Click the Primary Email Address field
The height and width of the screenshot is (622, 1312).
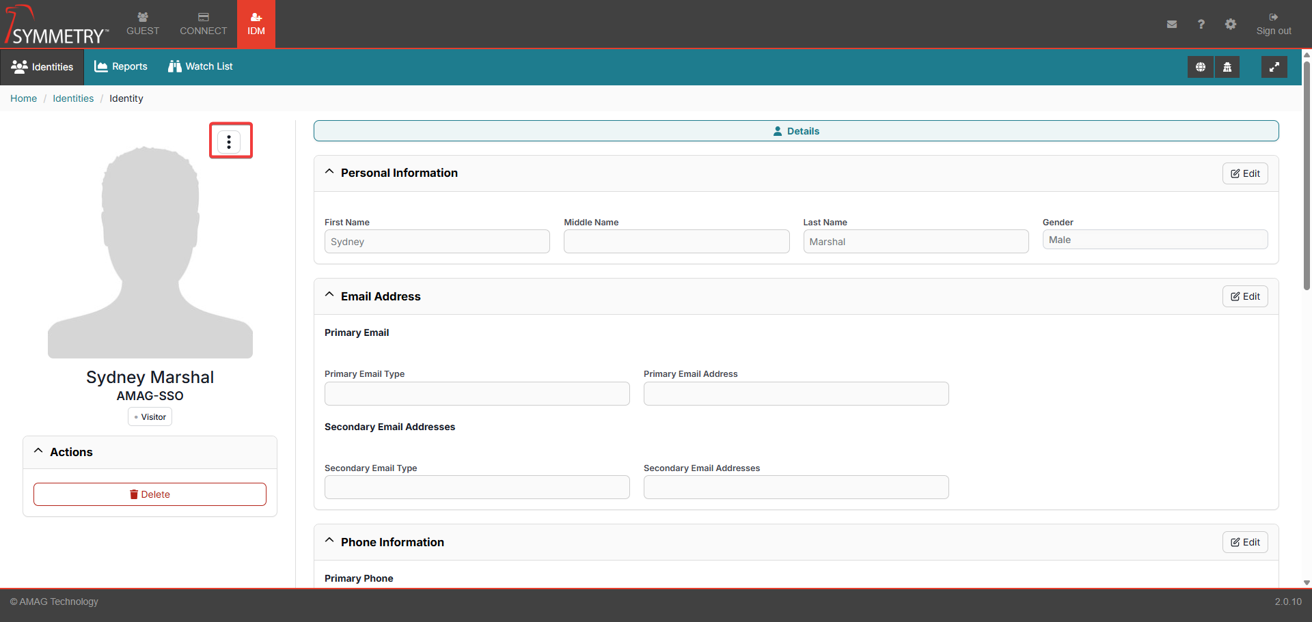click(x=795, y=394)
